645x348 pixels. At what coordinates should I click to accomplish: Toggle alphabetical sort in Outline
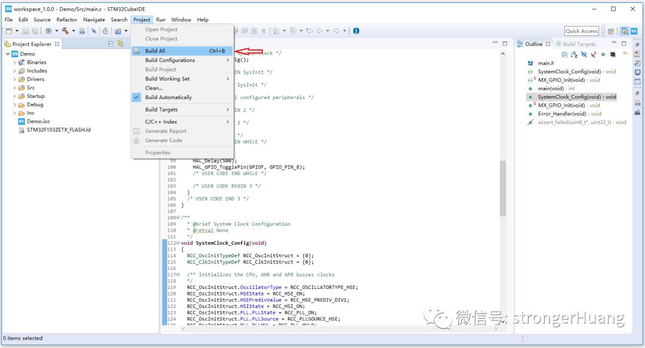[575, 55]
